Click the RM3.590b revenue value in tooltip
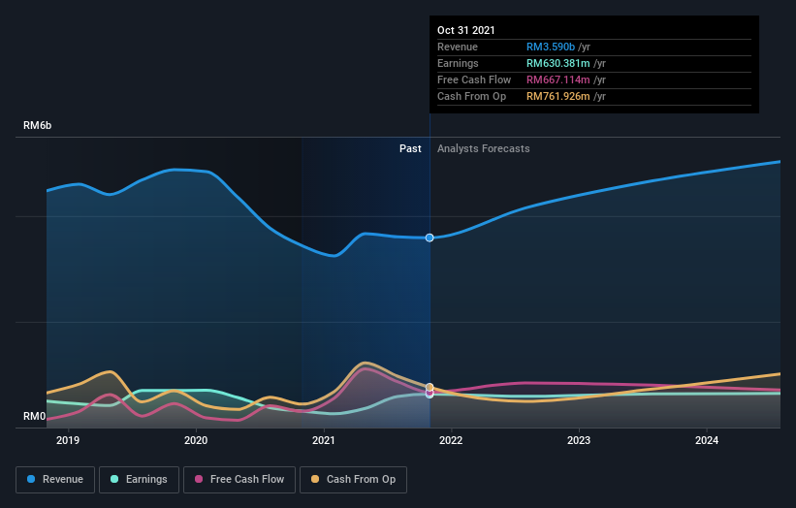The width and height of the screenshot is (796, 508). 551,48
